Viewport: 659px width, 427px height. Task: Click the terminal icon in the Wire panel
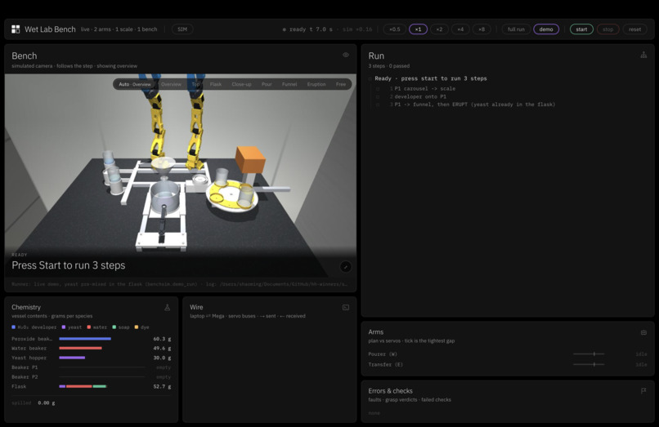pyautogui.click(x=346, y=307)
